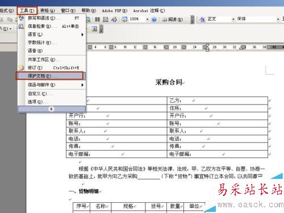Open the 正文 style dropdown

pos(233,19)
